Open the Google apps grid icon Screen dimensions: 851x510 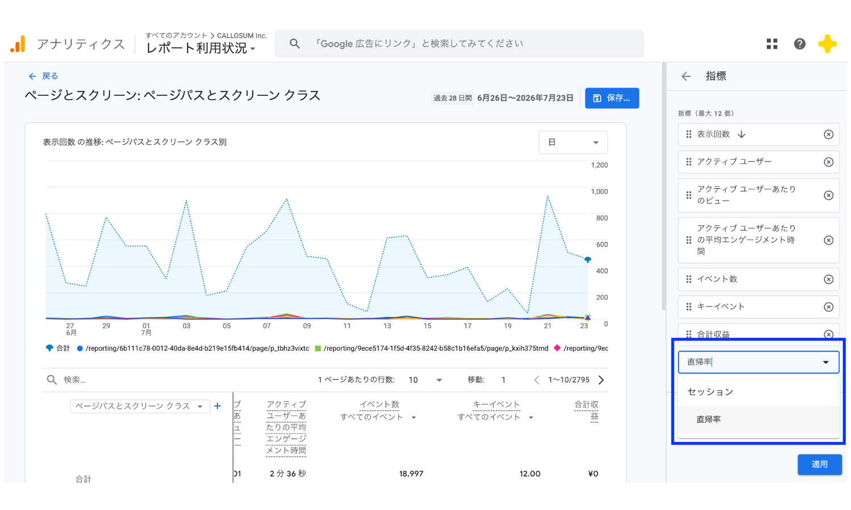point(772,44)
